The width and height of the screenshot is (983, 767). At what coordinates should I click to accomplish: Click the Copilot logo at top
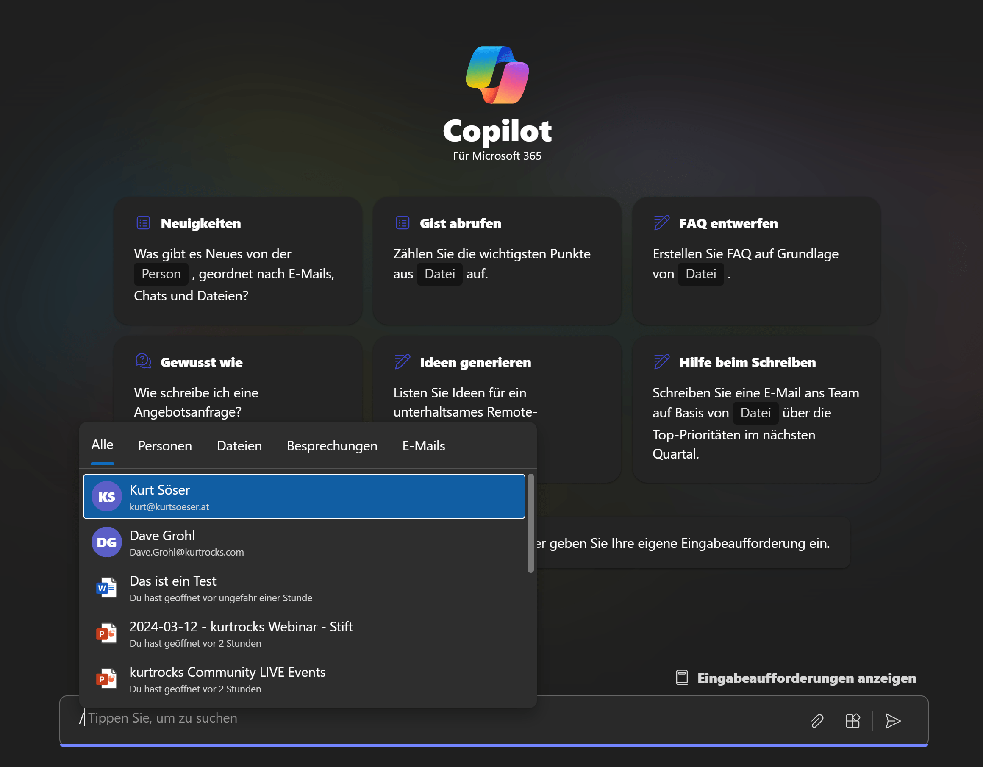497,75
